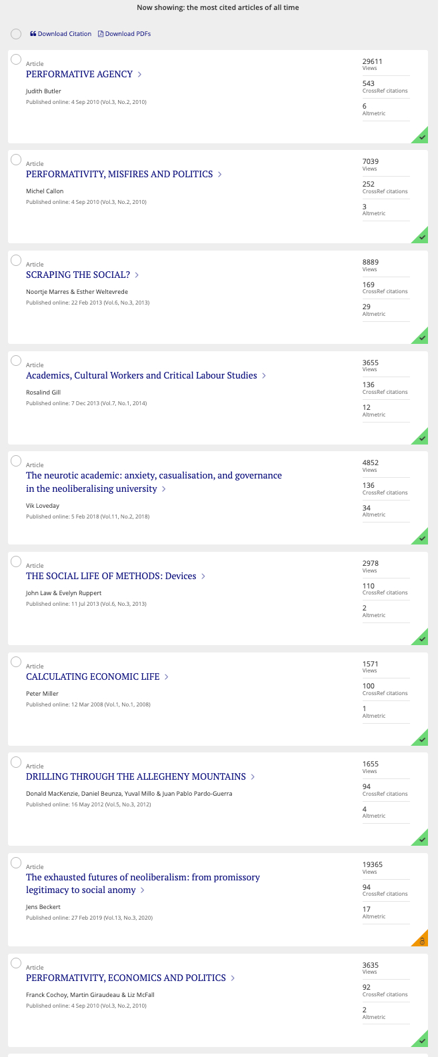The image size is (440, 1057).
Task: Click green checkmark badge on Calculating Economic Life
Action: (422, 740)
